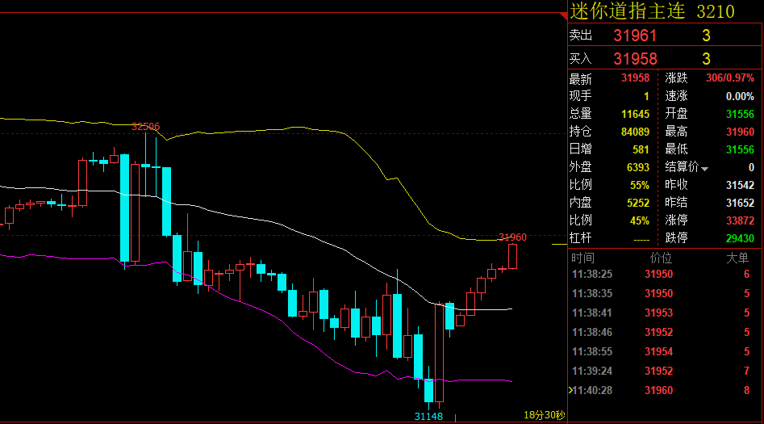This screenshot has width=764, height=424.
Task: Click the 最新 value 31958
Action: [x=636, y=78]
